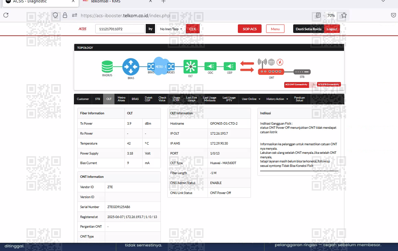Click the ENABLE admin status value
398x251 pixels.
click(x=216, y=183)
